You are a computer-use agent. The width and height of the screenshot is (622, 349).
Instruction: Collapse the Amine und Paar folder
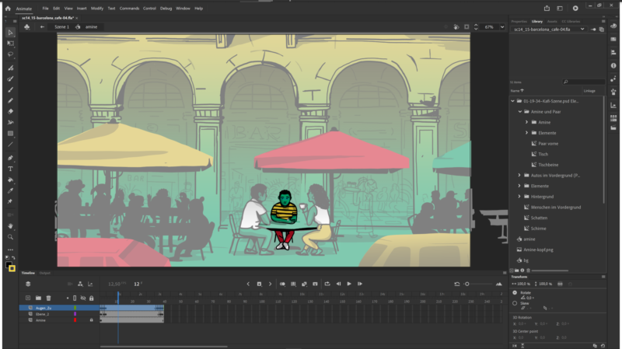point(519,111)
